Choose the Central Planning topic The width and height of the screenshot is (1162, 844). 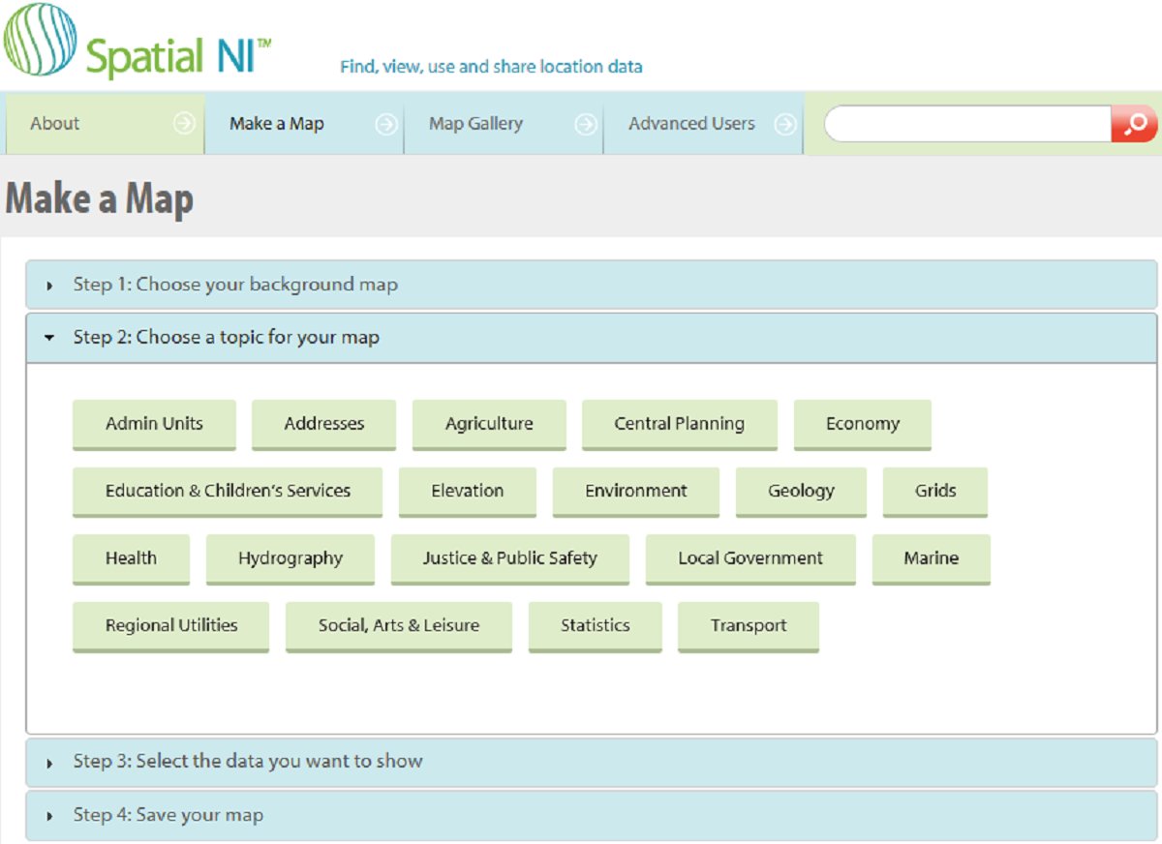pyautogui.click(x=680, y=425)
